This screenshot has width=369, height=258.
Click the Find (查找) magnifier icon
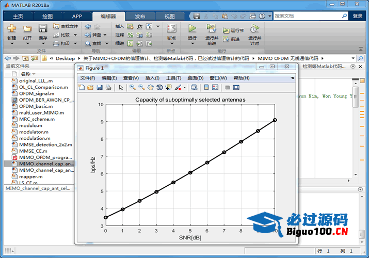pyautogui.click(x=88, y=43)
